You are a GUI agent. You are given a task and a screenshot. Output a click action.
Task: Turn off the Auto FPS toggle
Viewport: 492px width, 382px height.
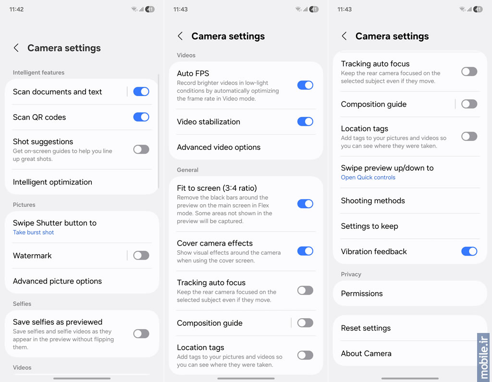(x=305, y=85)
